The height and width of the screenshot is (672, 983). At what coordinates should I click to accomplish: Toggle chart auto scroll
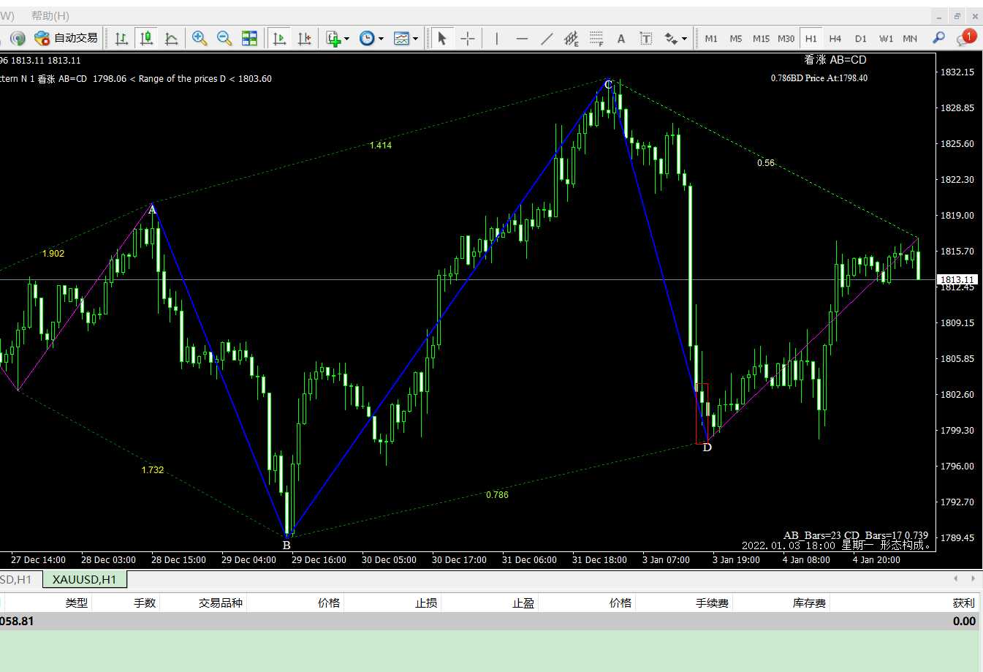(279, 39)
